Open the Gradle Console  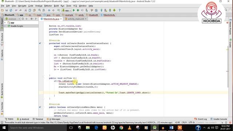click(219, 119)
